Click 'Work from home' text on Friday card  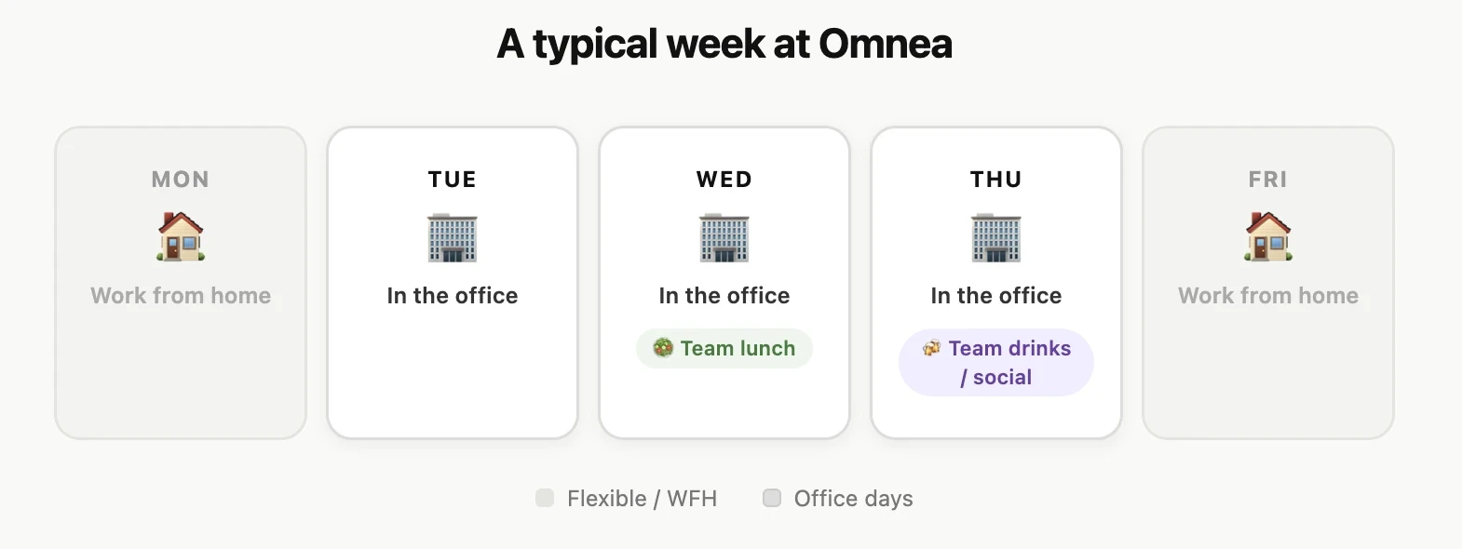[1268, 295]
